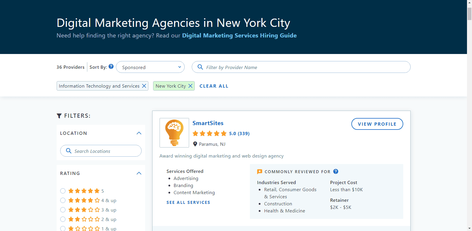Click the page vertical scrollbar thumb
The image size is (472, 231).
pos(469,14)
